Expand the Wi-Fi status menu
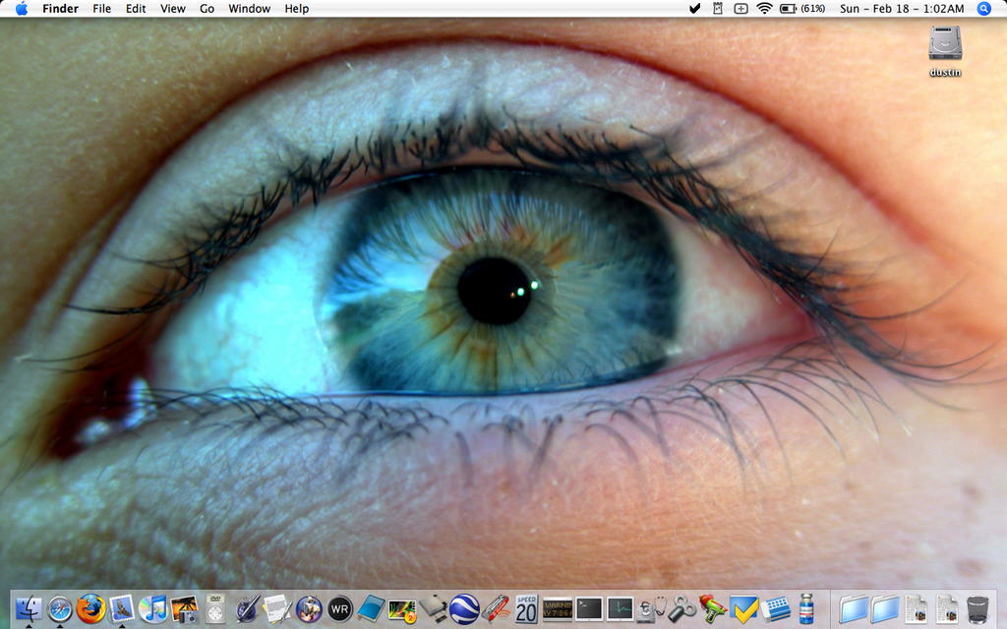 tap(764, 9)
